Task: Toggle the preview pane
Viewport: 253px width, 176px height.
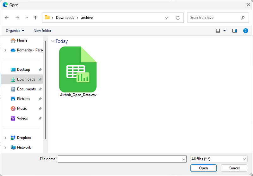Action: click(235, 31)
